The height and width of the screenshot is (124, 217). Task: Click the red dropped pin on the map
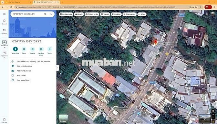[x=156, y=42]
